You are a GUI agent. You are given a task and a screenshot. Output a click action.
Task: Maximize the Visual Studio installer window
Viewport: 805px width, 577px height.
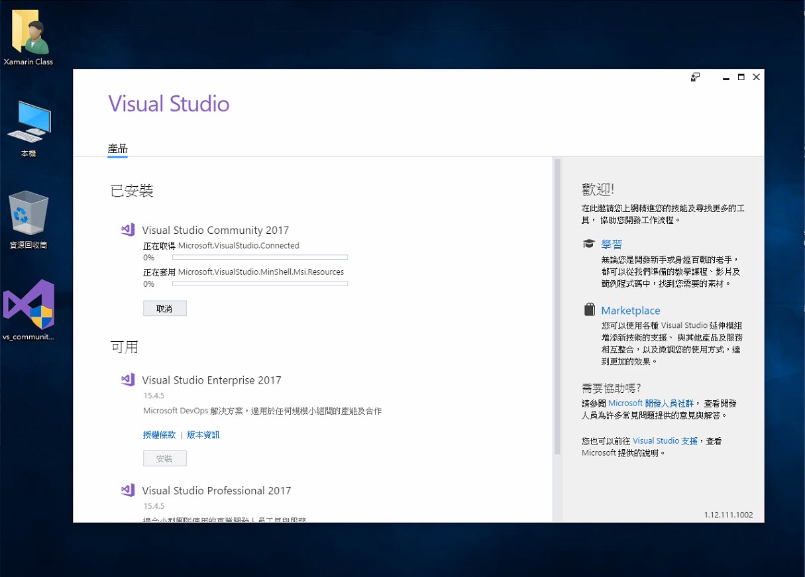741,77
